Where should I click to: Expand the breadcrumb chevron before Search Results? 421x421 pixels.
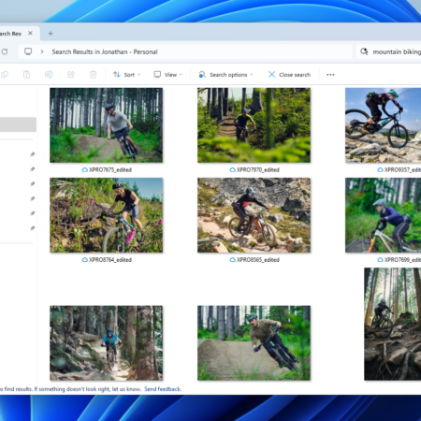[x=42, y=51]
